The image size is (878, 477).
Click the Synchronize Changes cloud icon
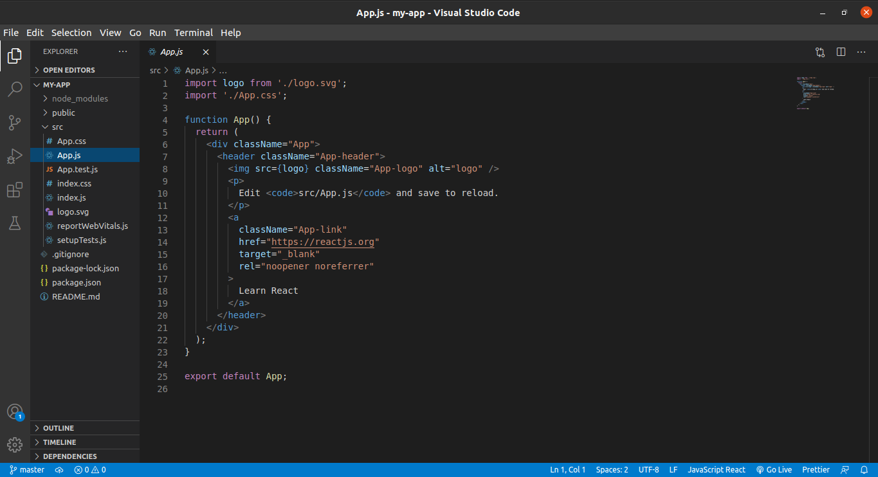point(59,470)
